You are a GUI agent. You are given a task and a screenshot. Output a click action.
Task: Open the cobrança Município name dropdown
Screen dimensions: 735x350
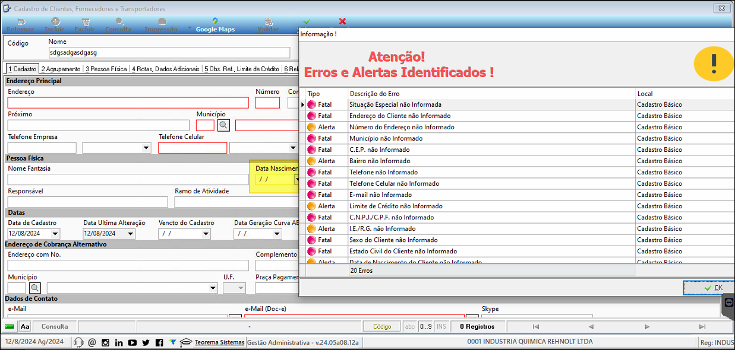point(213,288)
